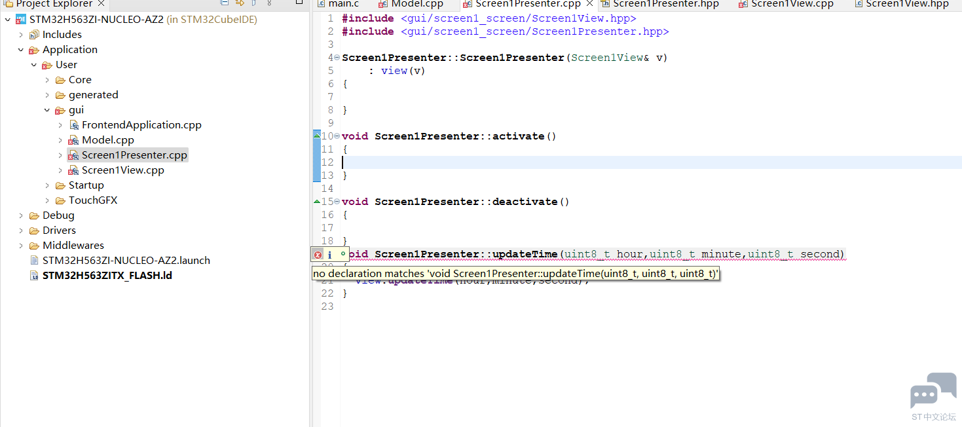Switch to Model.cpp editor tab

click(411, 4)
